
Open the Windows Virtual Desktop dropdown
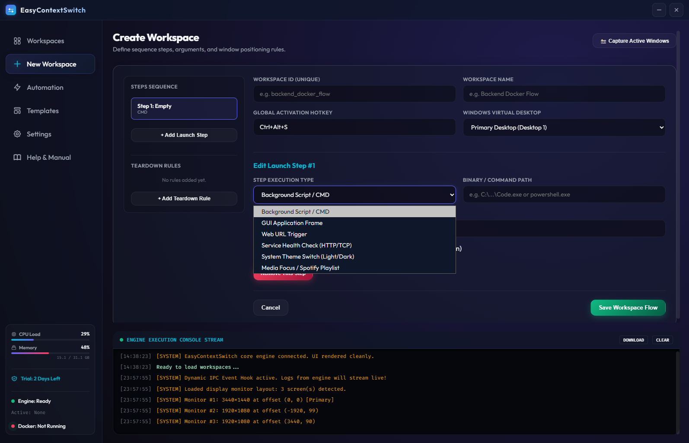click(x=564, y=127)
